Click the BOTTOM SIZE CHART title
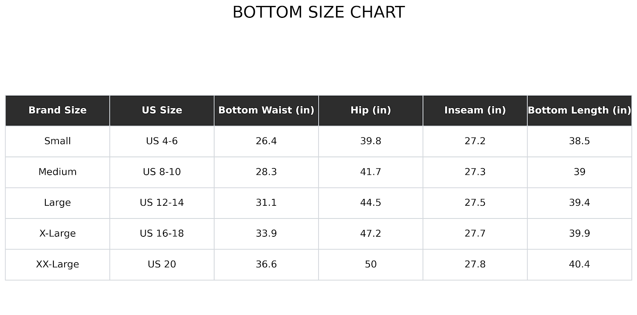Image resolution: width=637 pixels, height=315 pixels. pyautogui.click(x=318, y=12)
